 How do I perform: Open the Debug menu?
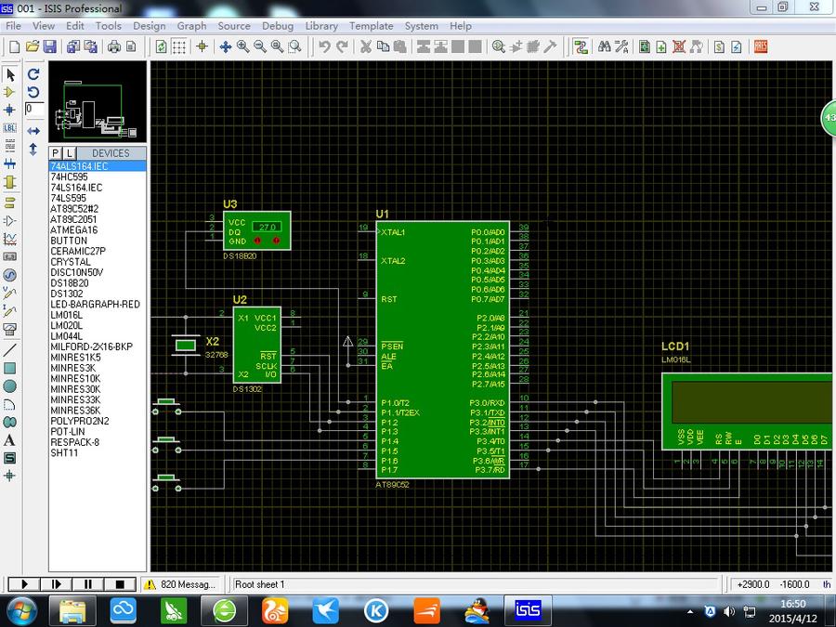coord(277,26)
